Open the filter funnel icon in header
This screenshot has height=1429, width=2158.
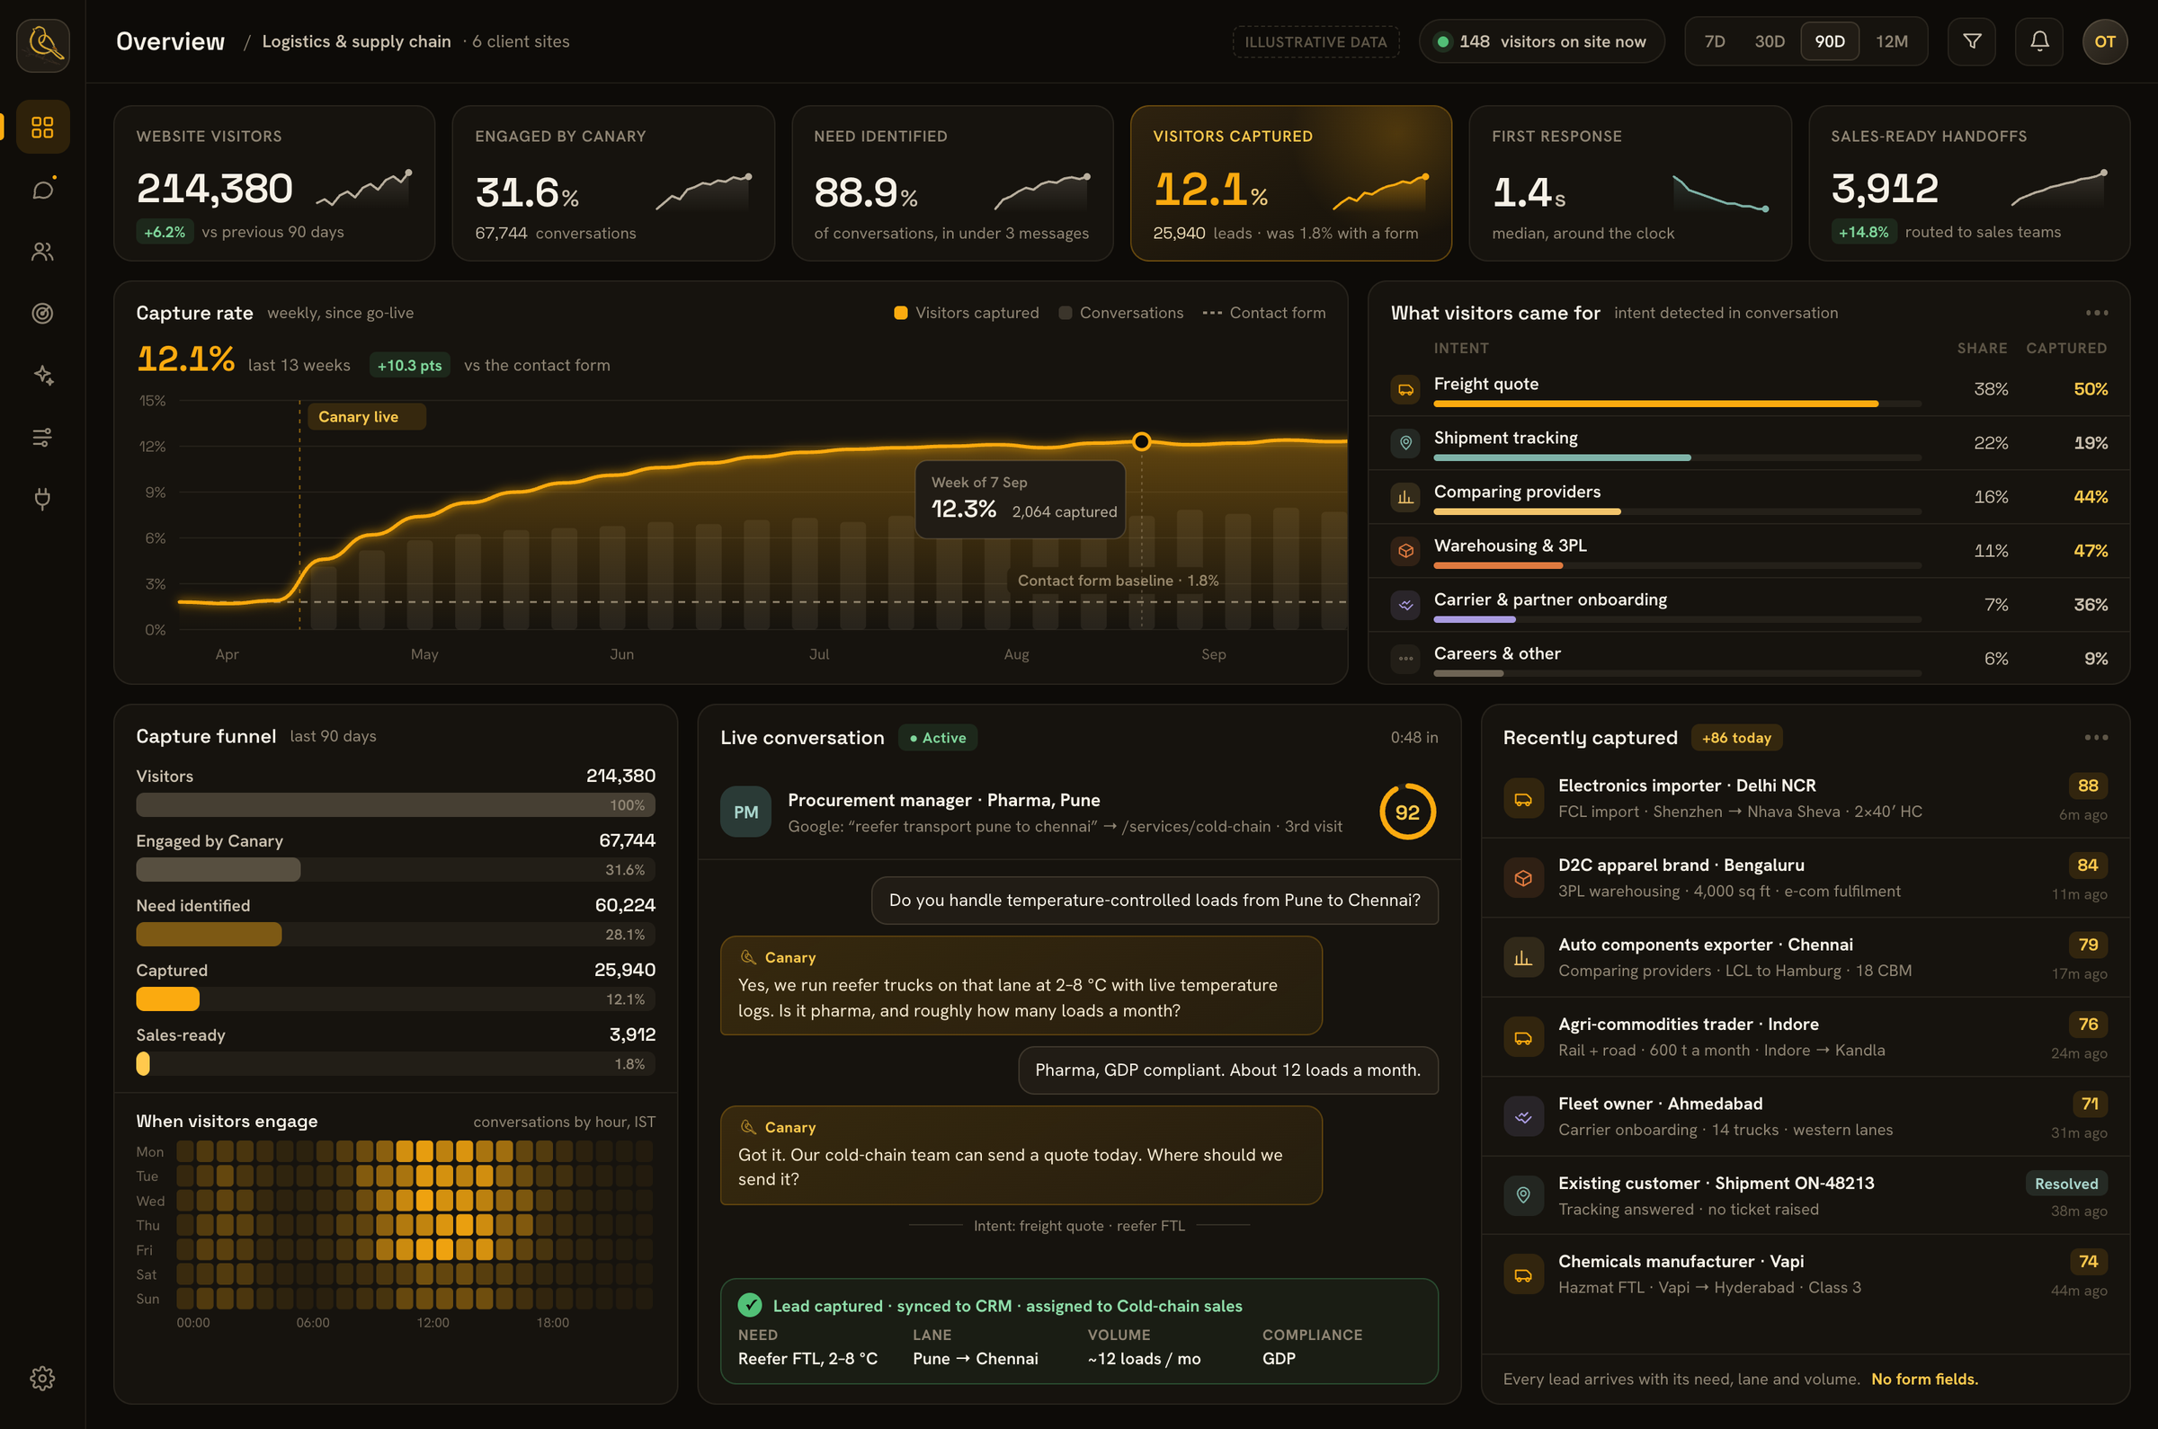point(1971,41)
